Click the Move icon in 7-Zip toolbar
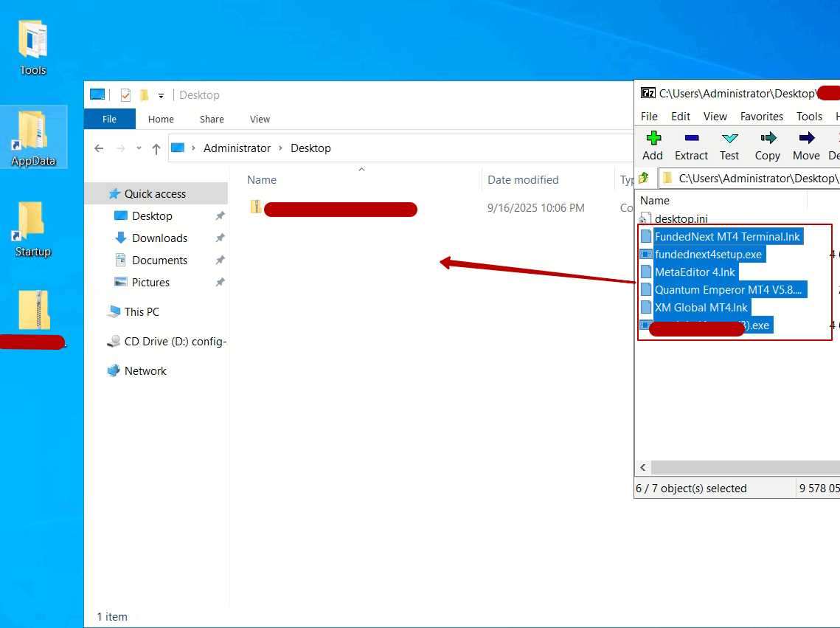 tap(806, 145)
